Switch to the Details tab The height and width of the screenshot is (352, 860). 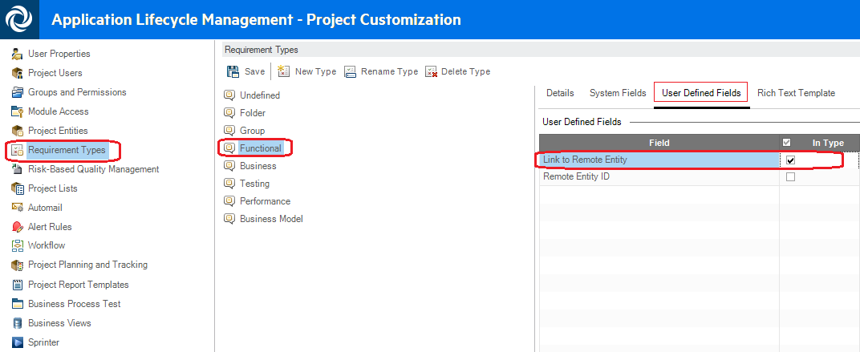560,93
